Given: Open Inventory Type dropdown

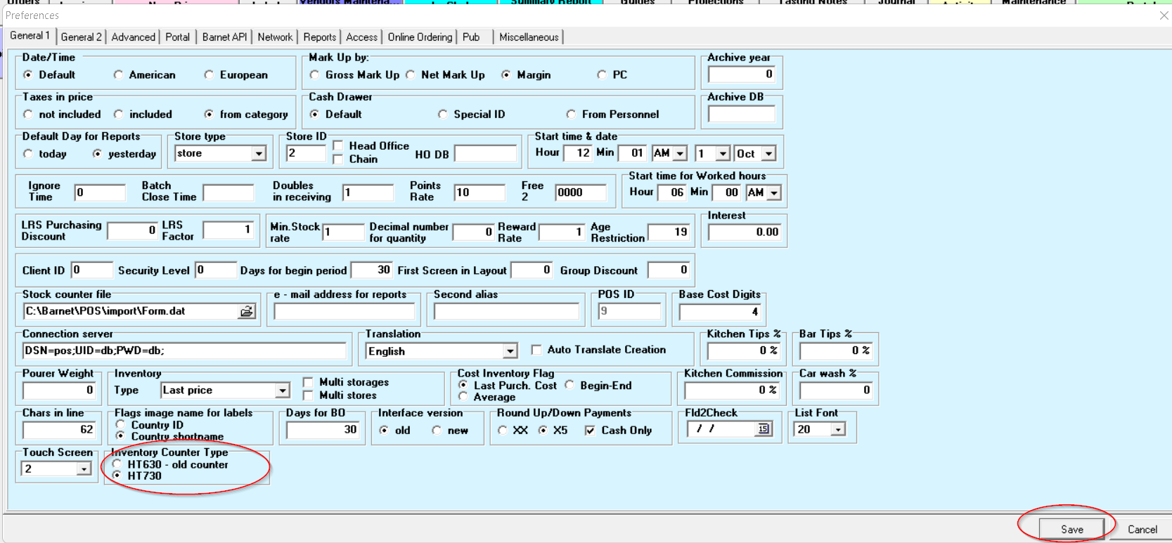Looking at the screenshot, I should tap(282, 390).
